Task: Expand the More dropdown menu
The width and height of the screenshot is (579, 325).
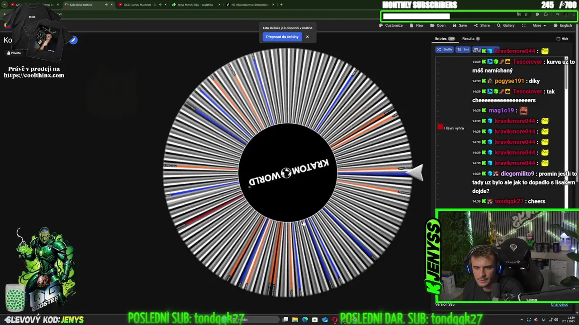Action: 539,25
